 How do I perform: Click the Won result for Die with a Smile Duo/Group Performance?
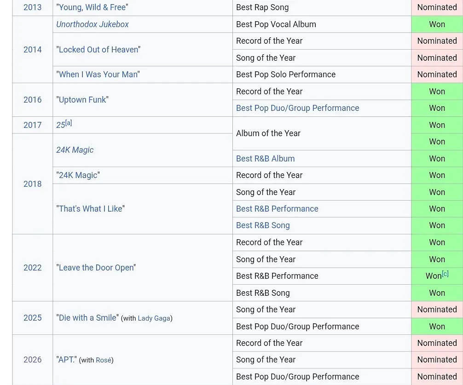437,326
